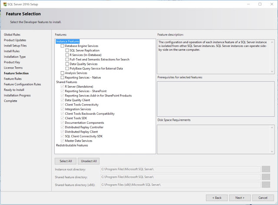
Task: Browse for the shared feature directory
Action: pyautogui.click(x=266, y=177)
